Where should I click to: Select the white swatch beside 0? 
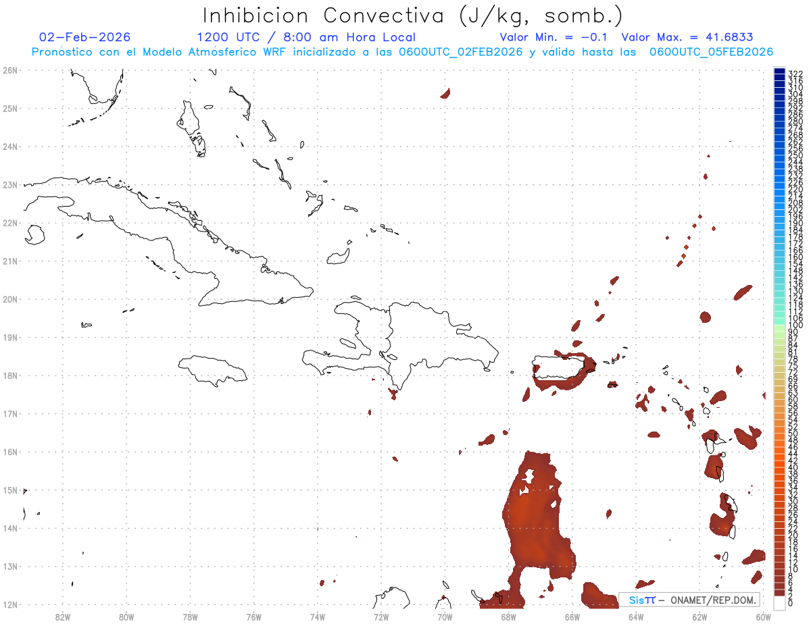[x=780, y=602]
